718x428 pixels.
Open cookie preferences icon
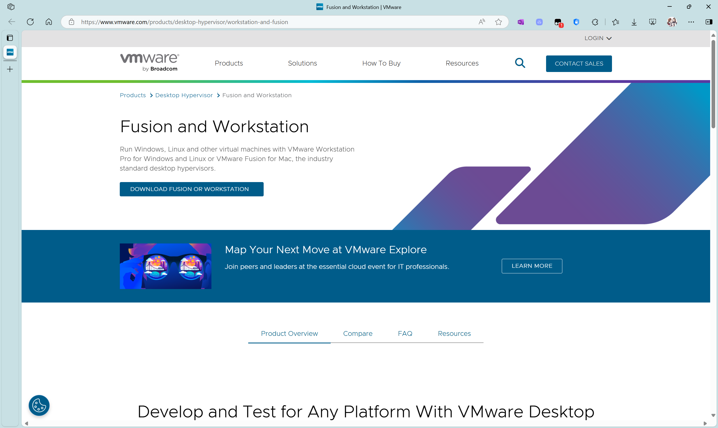(x=39, y=405)
